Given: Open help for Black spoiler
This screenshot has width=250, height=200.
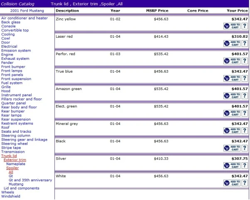Looking at the screenshot, I should (x=245, y=148).
